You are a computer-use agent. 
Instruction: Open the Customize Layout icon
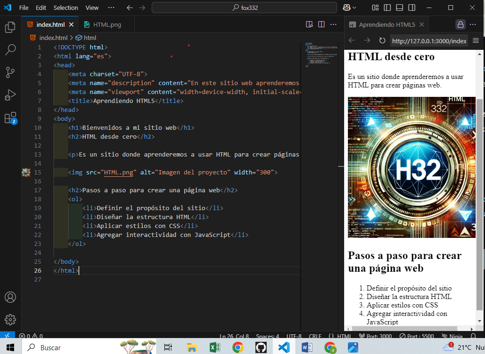[x=375, y=8]
